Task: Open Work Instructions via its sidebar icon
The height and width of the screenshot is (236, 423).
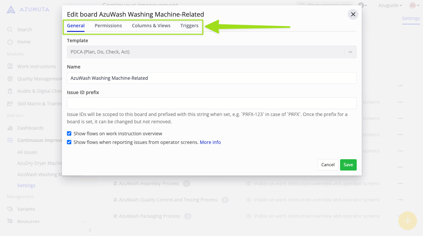Action: (10, 66)
